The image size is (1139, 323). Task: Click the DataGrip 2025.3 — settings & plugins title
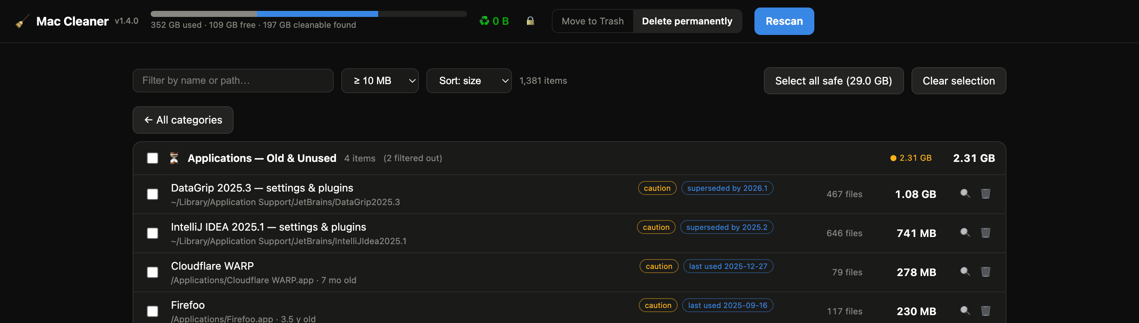(262, 188)
